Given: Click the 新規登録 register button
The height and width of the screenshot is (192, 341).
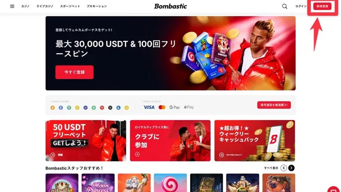Looking at the screenshot, I should pos(322,6).
